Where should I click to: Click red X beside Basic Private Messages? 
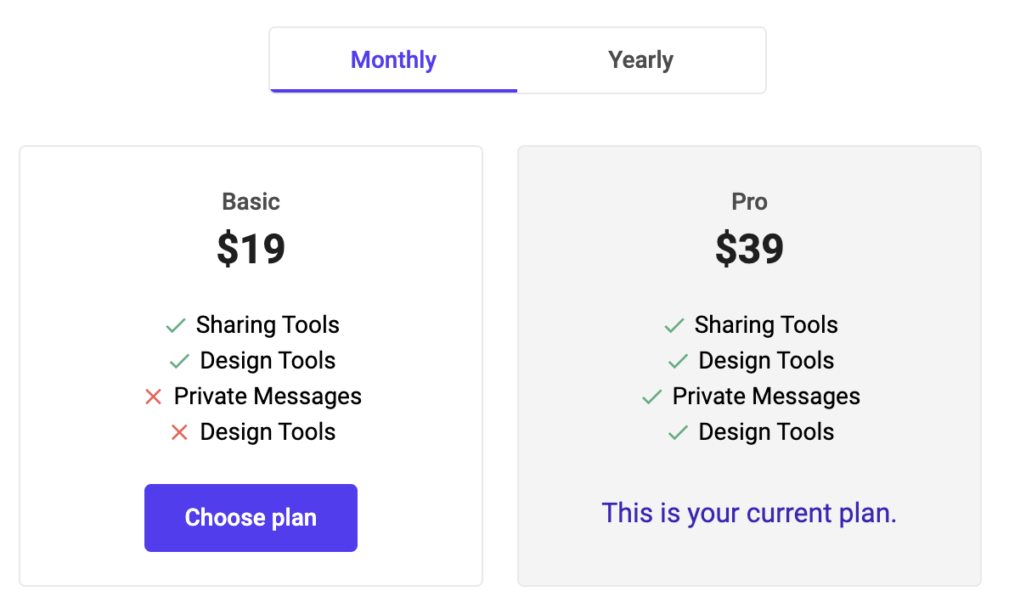coord(153,397)
